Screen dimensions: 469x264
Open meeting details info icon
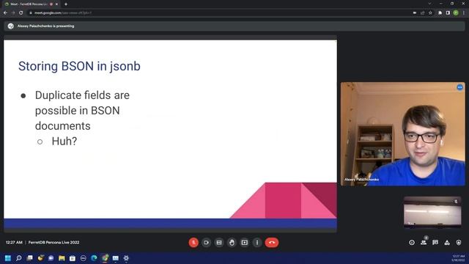pos(412,243)
